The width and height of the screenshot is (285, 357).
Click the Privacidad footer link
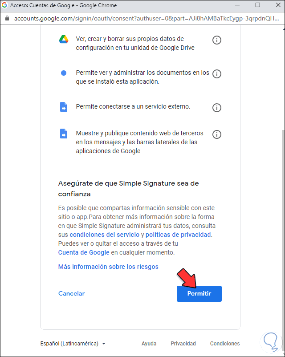coord(183,343)
